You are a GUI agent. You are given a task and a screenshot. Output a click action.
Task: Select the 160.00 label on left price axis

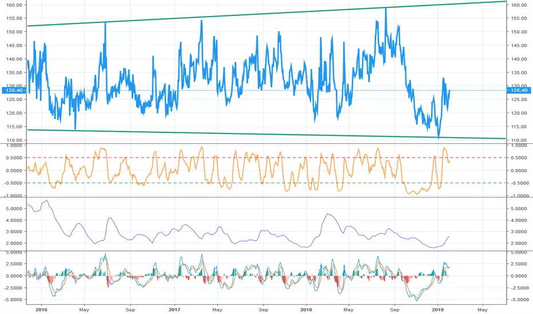pos(14,5)
